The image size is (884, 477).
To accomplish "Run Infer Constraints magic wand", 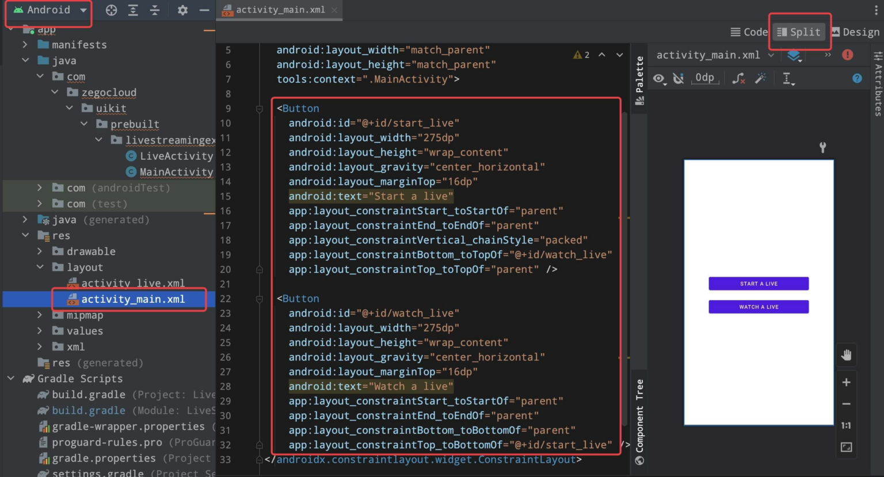I will pos(761,78).
